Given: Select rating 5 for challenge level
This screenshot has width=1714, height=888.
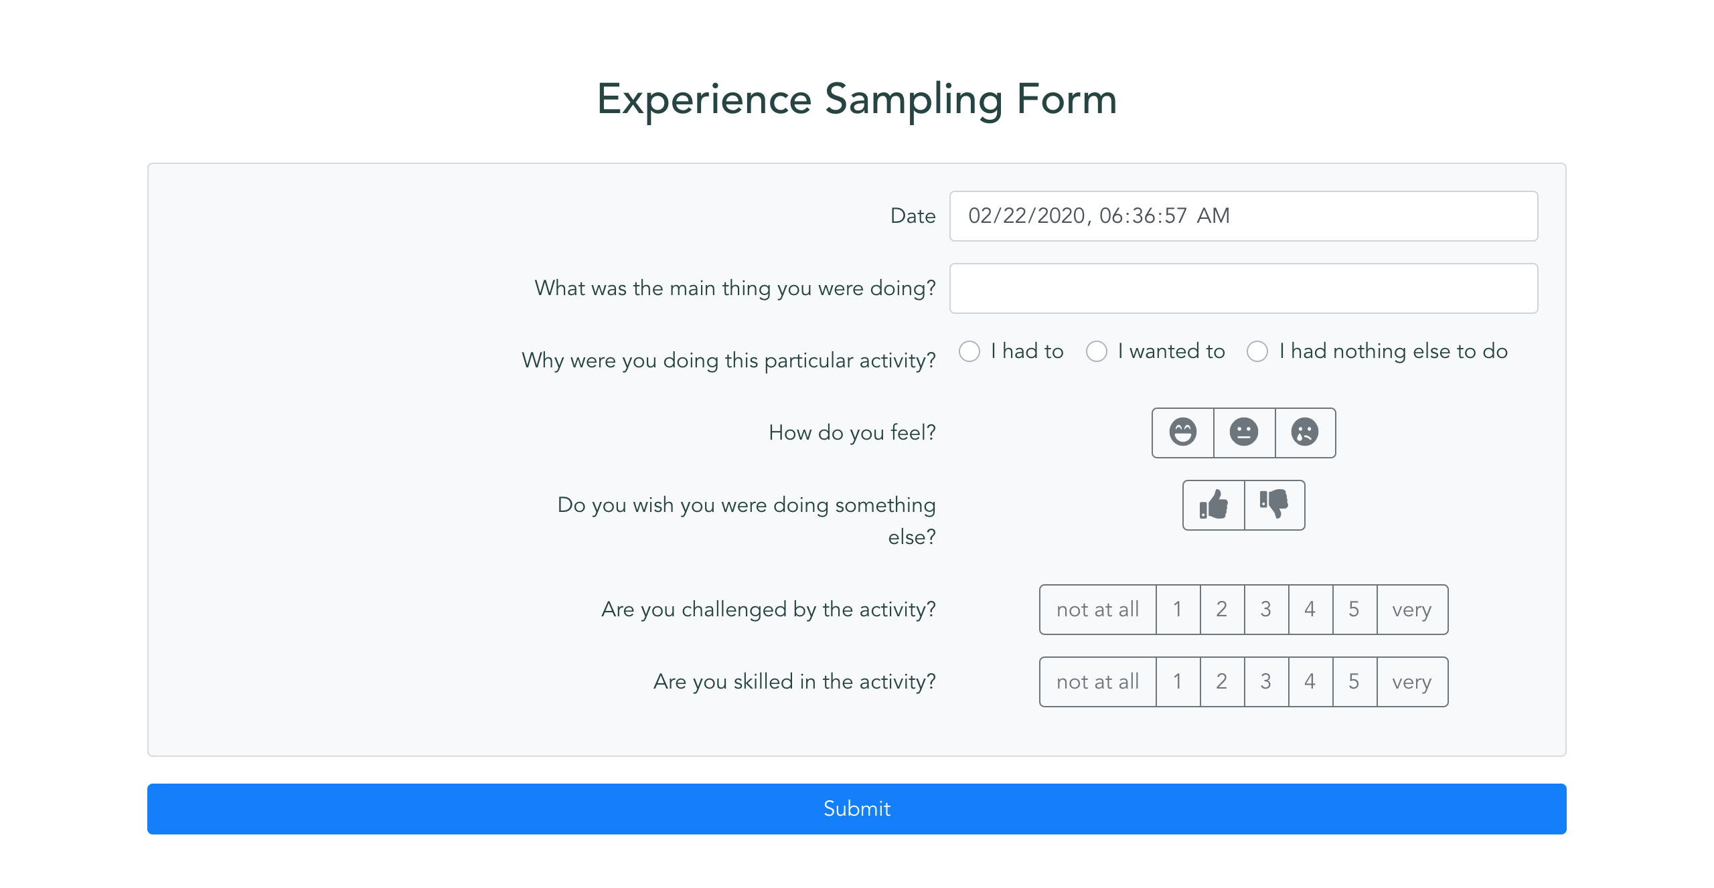Looking at the screenshot, I should coord(1355,610).
